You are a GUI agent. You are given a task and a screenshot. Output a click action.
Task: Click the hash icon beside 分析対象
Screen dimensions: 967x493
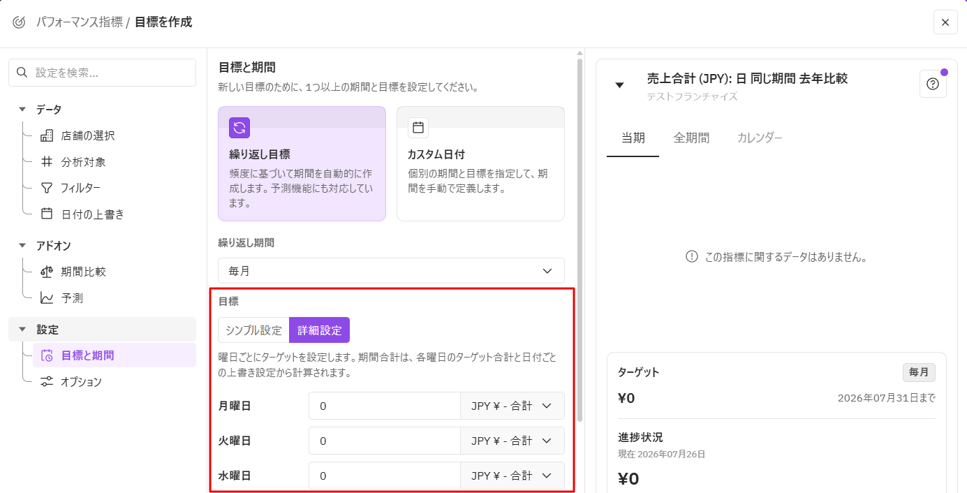47,162
